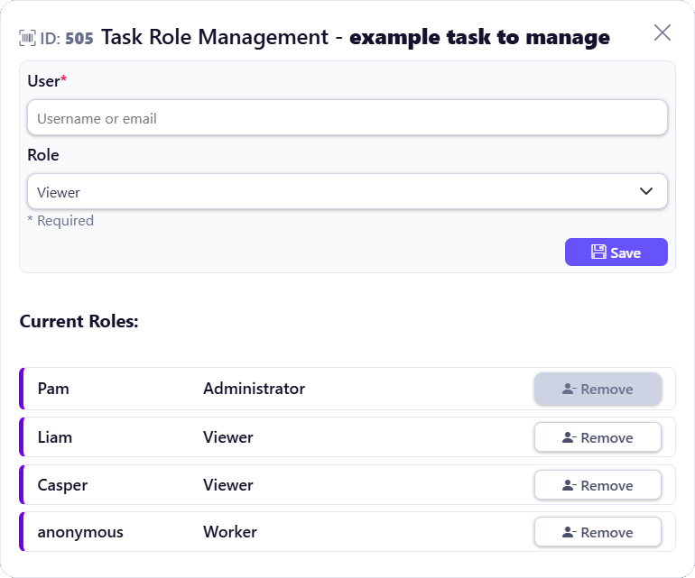Click the 'Worker' role text
This screenshot has height=578, width=695.
(230, 532)
